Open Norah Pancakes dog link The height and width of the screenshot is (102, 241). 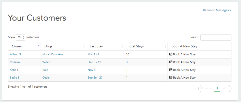click(x=53, y=54)
